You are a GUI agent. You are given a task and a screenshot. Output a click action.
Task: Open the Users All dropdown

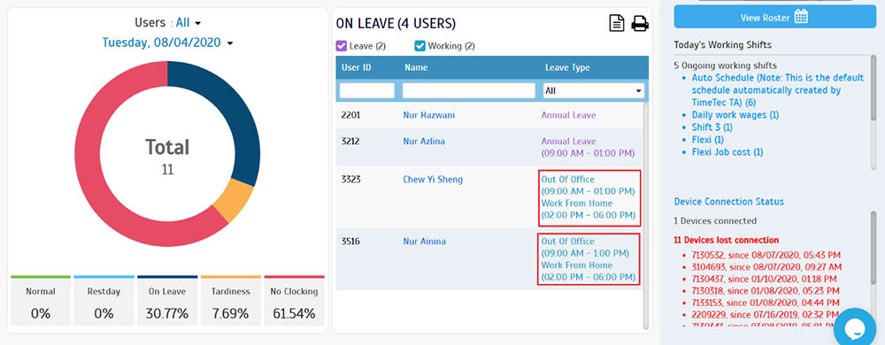click(188, 23)
